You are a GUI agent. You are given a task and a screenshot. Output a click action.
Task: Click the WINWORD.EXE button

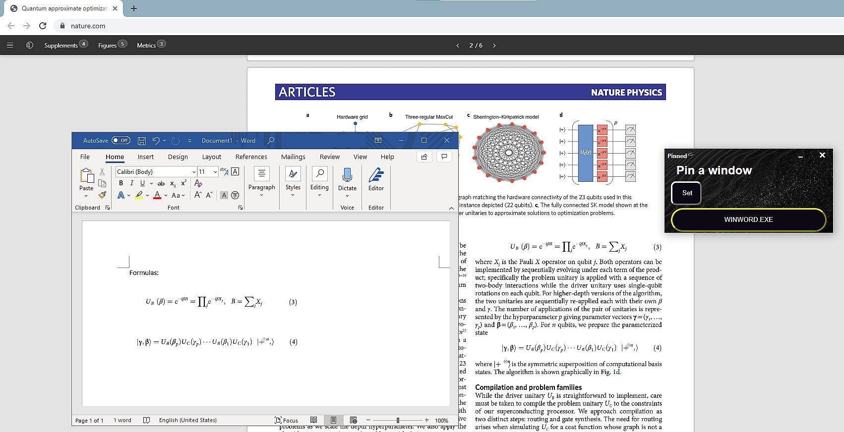click(x=748, y=219)
